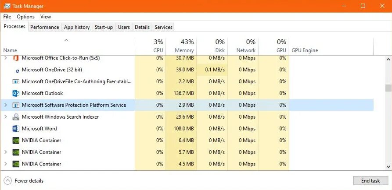The height and width of the screenshot is (190, 392).
Task: Expand the Microsoft Office Click-to-Run group
Action: [x=6, y=58]
